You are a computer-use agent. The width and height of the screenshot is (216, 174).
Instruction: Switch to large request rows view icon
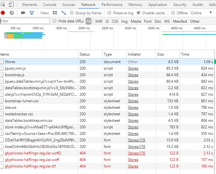point(55,13)
